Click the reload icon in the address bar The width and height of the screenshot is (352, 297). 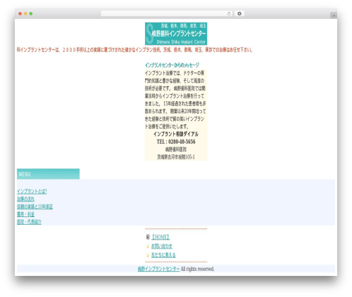tap(229, 14)
